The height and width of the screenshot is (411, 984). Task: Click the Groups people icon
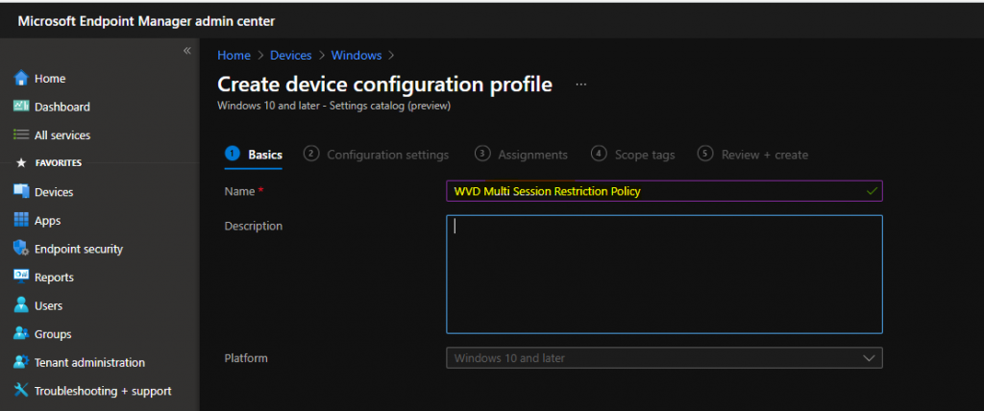click(21, 334)
